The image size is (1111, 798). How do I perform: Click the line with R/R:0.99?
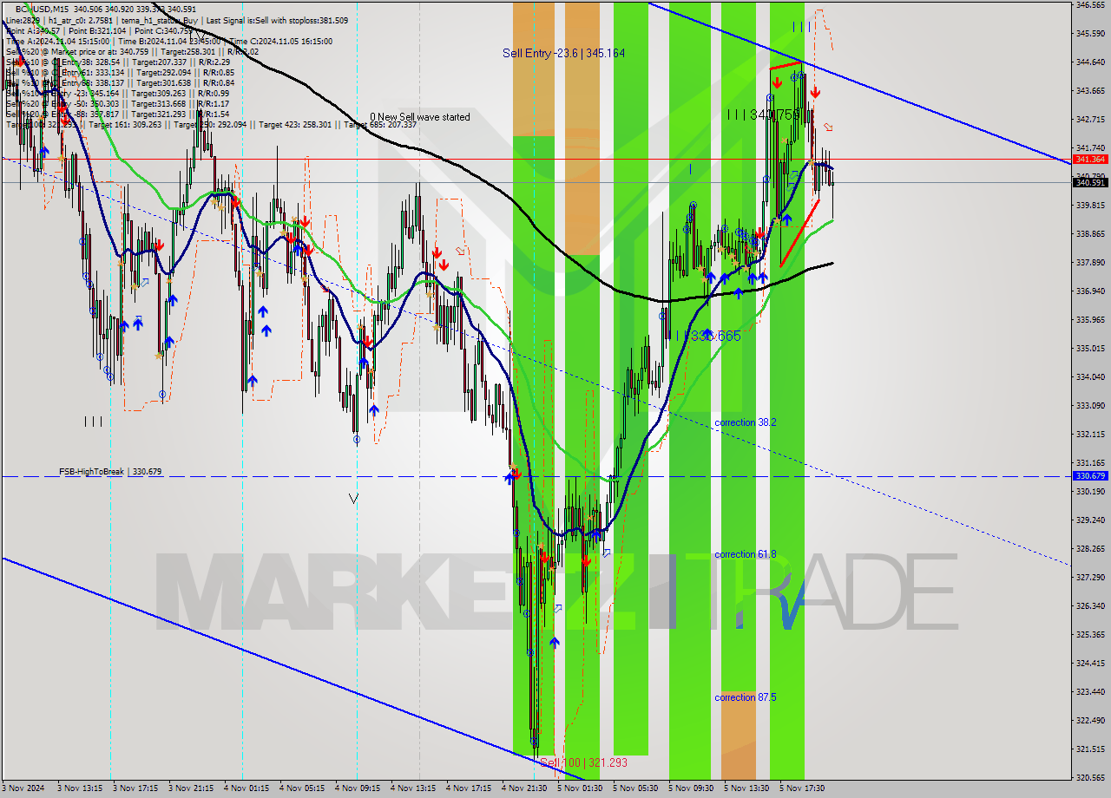click(117, 93)
